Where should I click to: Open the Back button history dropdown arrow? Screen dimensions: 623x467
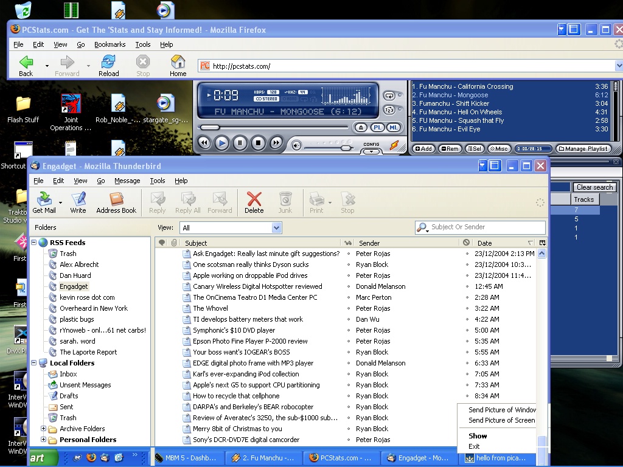pyautogui.click(x=47, y=66)
